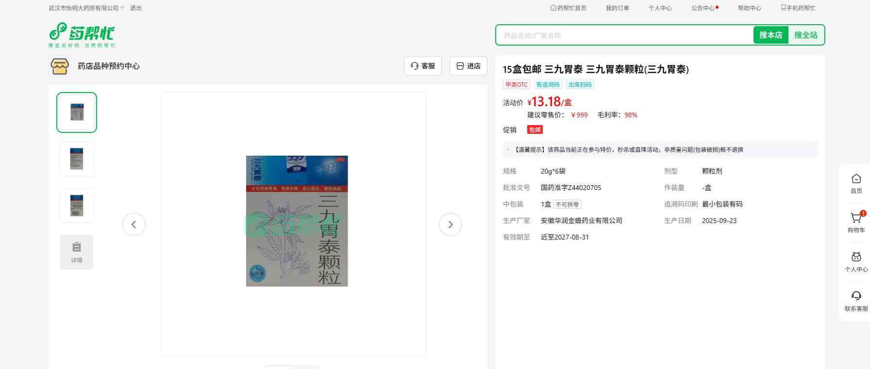Click the 客服 button
The image size is (870, 369).
point(422,66)
